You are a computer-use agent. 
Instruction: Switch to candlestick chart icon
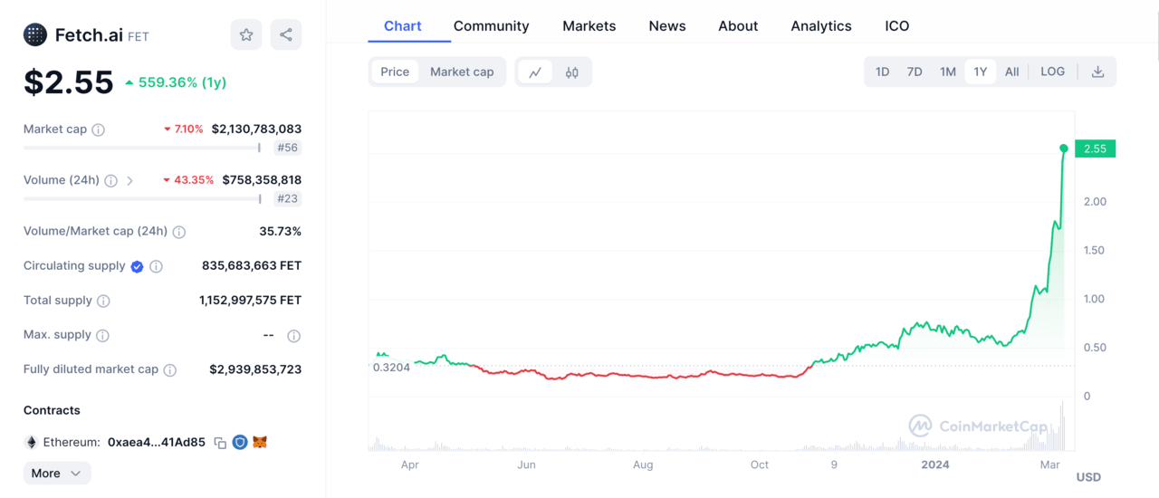pyautogui.click(x=572, y=72)
